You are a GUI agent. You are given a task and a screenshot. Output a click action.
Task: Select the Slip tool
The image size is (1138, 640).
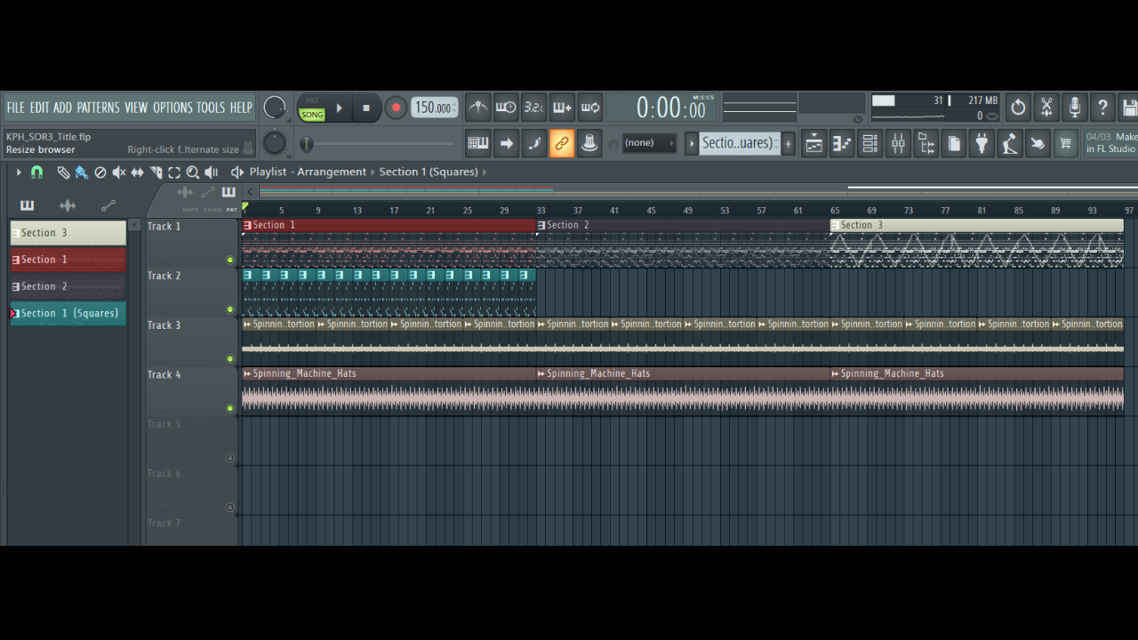click(138, 172)
